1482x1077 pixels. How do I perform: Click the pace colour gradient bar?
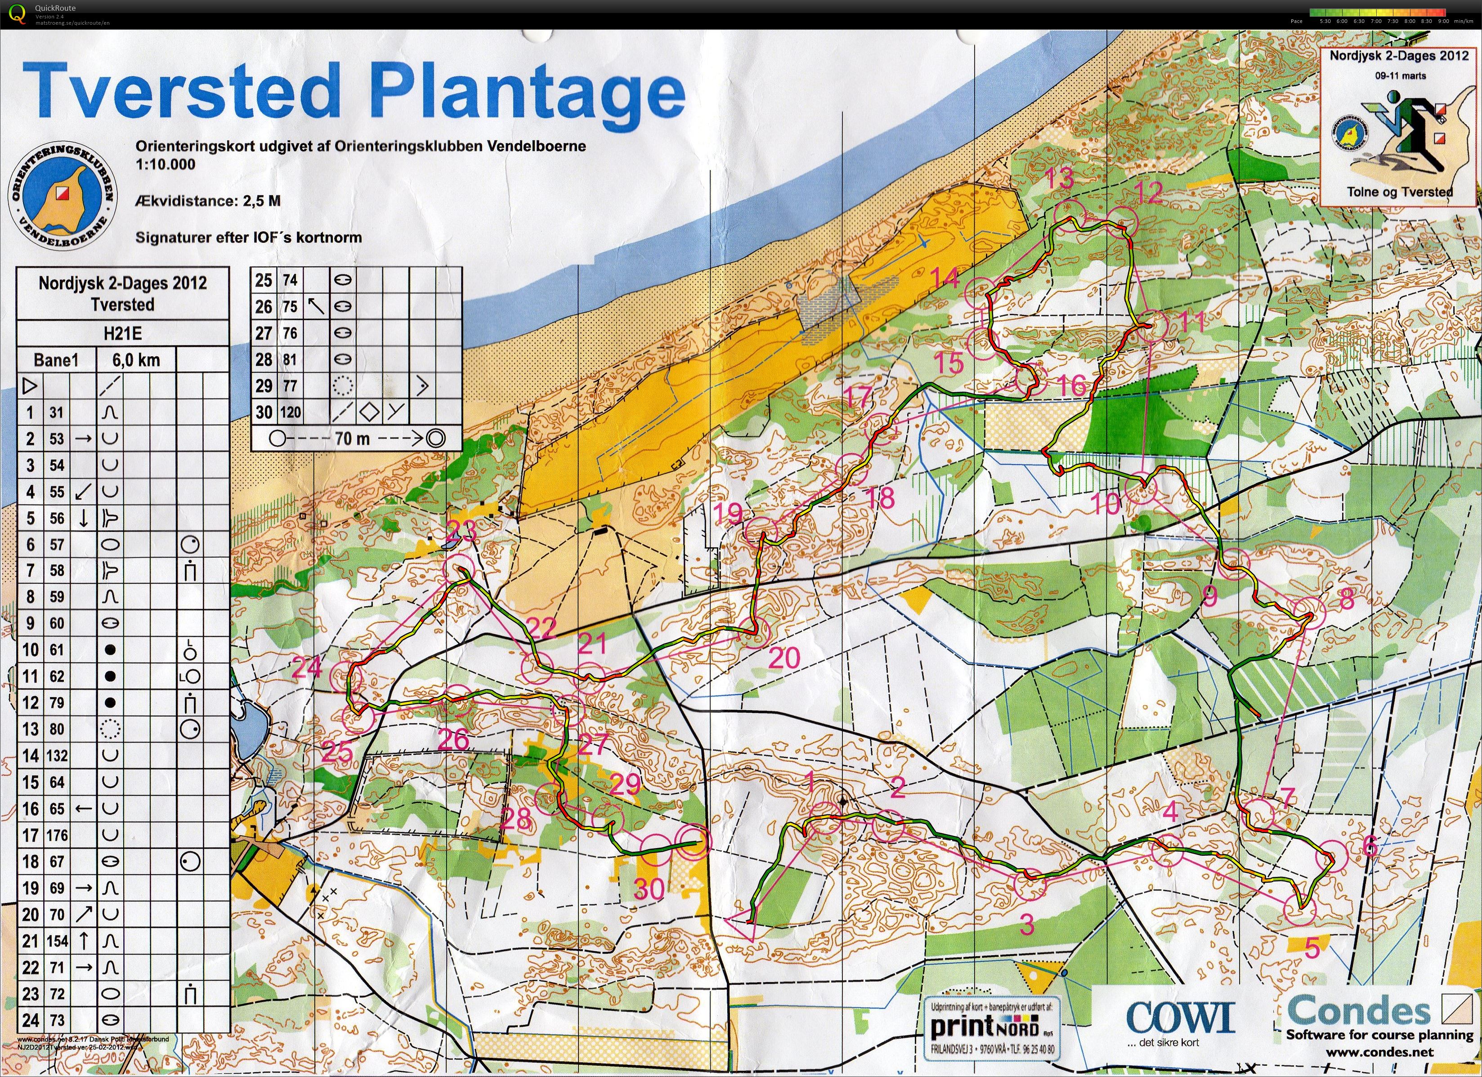click(1377, 12)
